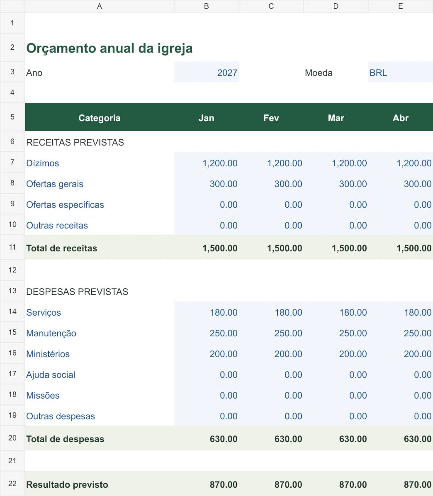Select the year value 2027
Screen dimensions: 433x496
tap(207, 72)
